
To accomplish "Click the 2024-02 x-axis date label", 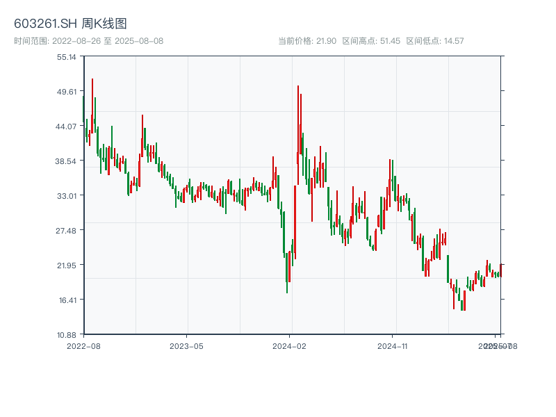I will tap(290, 345).
